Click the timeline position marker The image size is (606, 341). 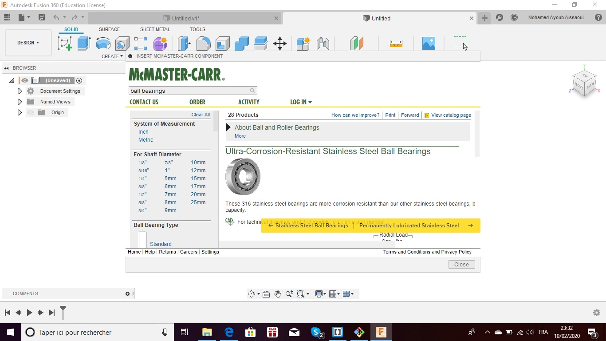click(63, 312)
